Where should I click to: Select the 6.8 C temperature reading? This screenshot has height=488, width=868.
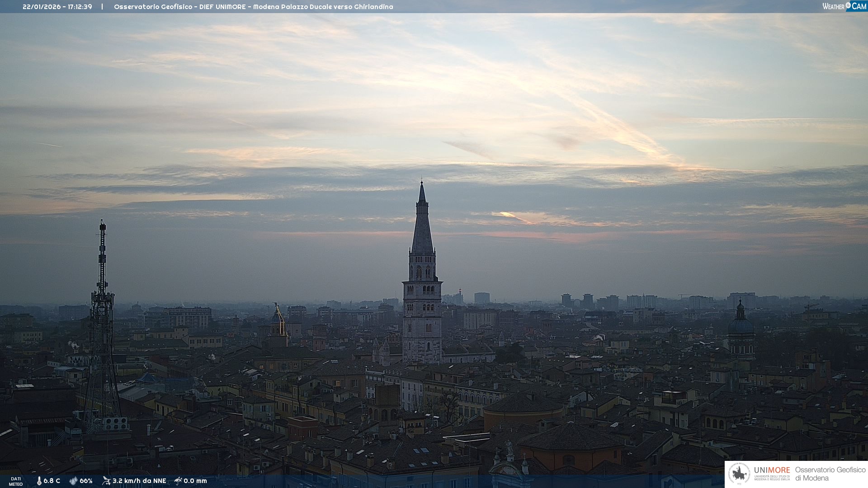tap(52, 481)
